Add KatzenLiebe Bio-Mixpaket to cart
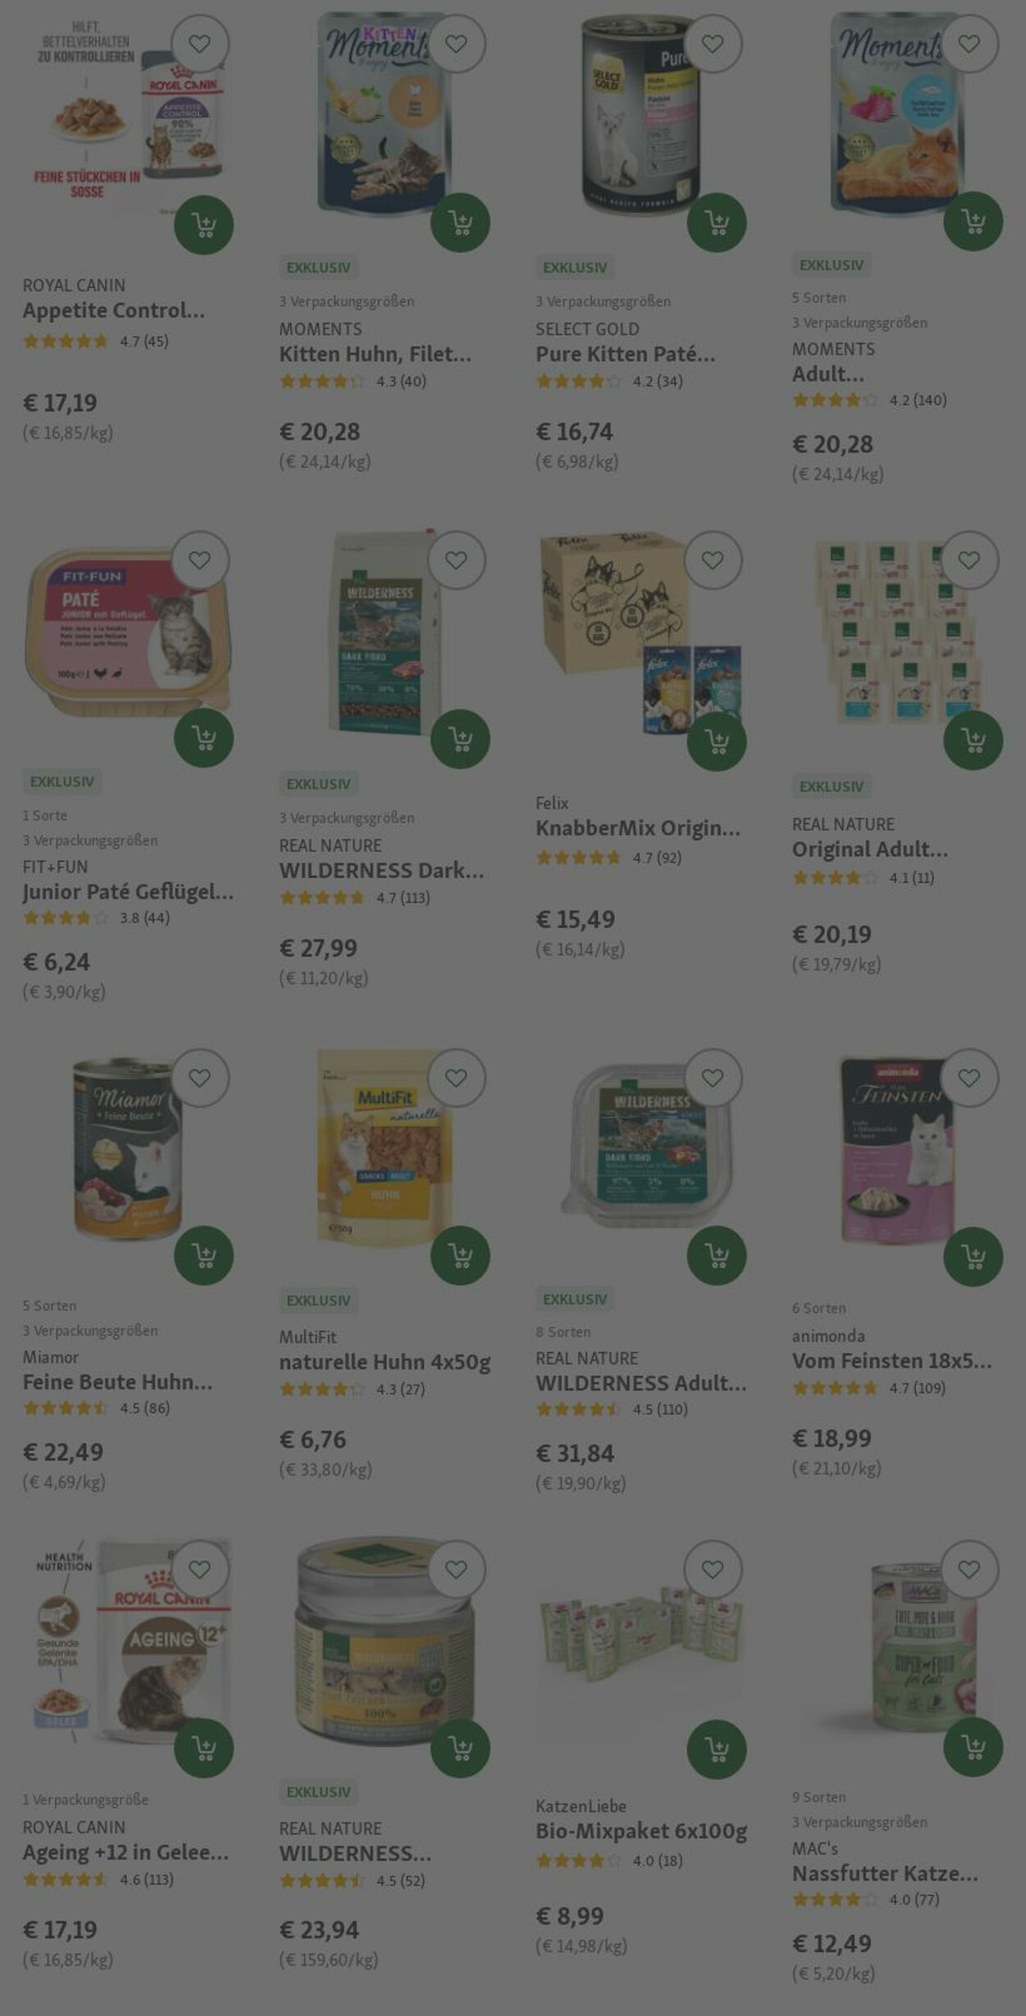The image size is (1026, 2016). tap(717, 1749)
